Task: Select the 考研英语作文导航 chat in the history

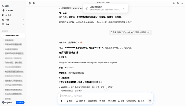Action: [13, 36]
